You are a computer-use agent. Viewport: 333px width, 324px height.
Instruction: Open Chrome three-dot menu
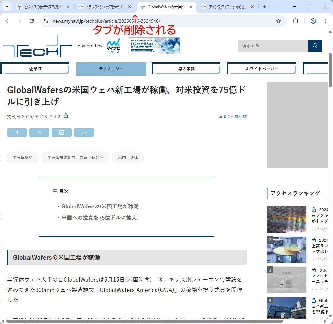click(x=325, y=21)
